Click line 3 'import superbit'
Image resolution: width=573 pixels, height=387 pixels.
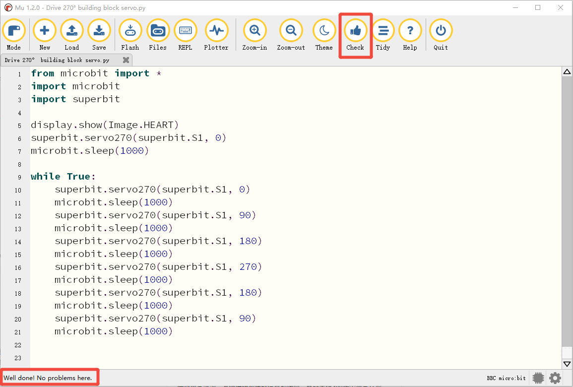[x=75, y=99]
